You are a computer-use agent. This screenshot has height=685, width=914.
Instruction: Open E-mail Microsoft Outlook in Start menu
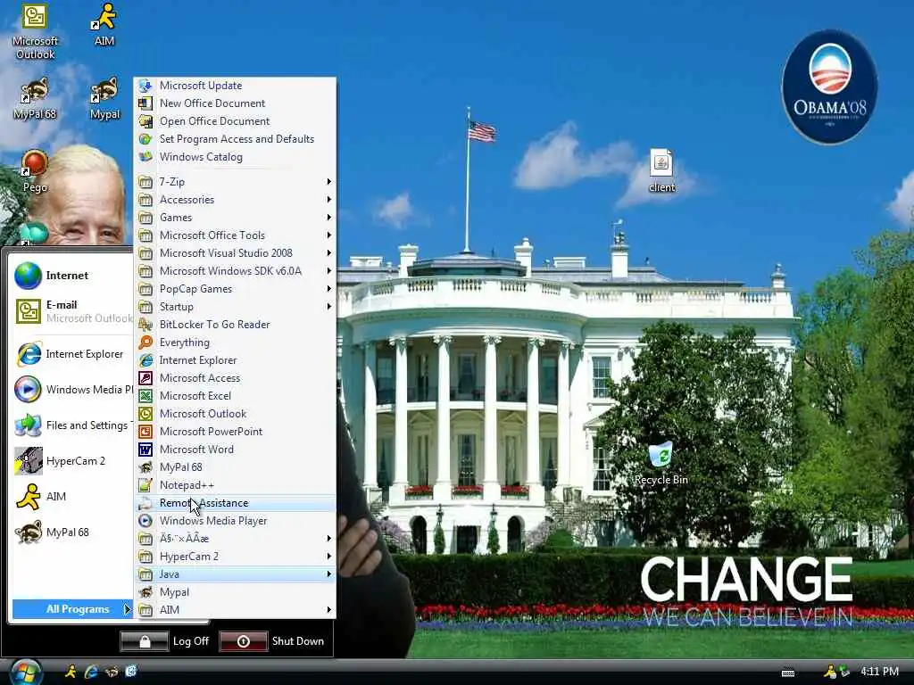pyautogui.click(x=71, y=311)
